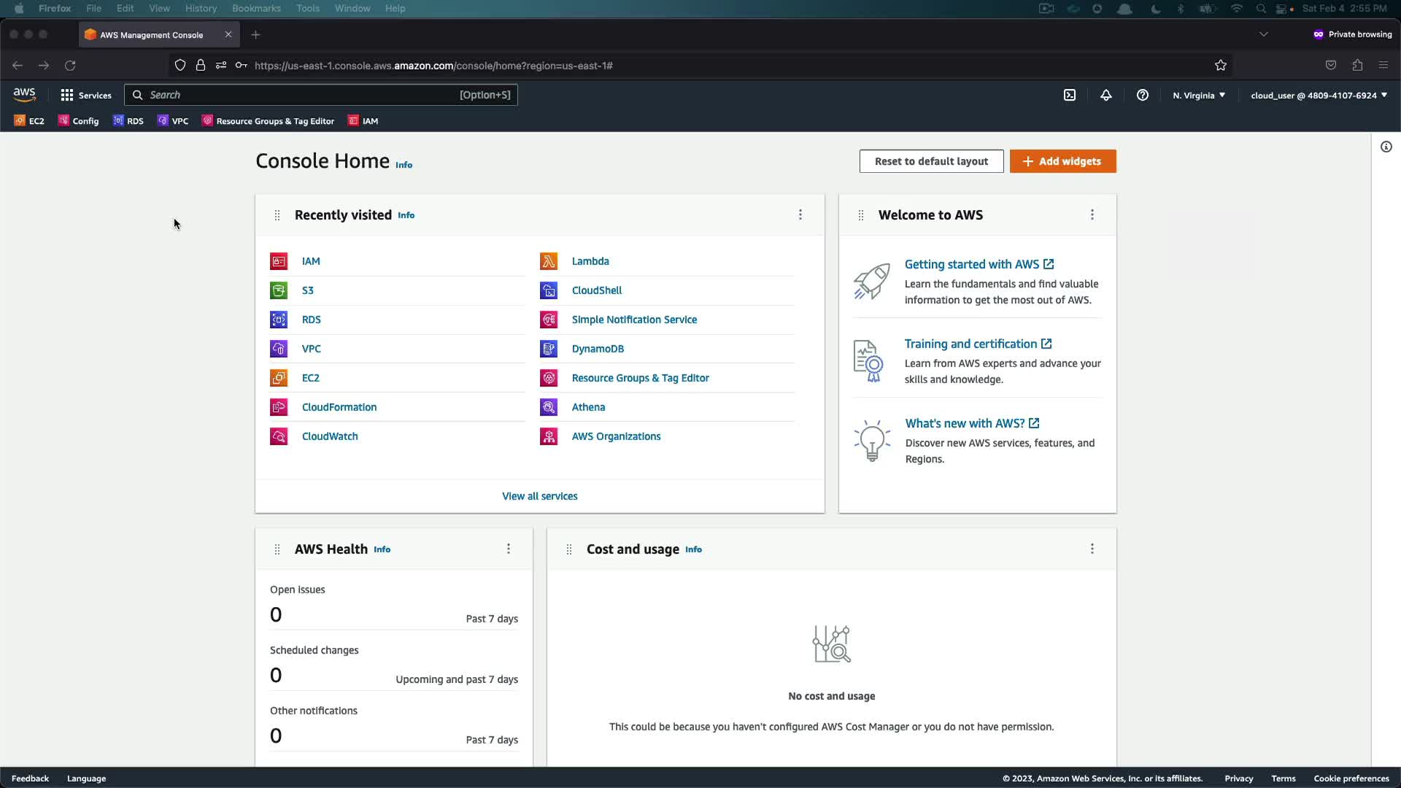Open the Cost and usage widget menu
This screenshot has height=788, width=1401.
coord(1092,549)
